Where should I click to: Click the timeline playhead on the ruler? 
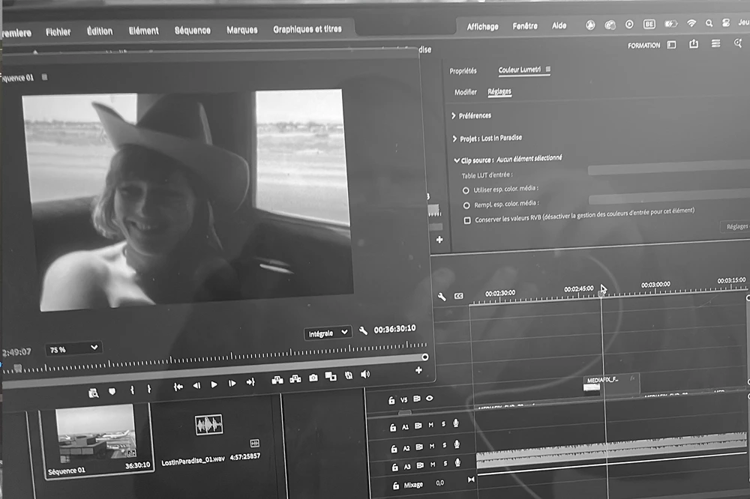tap(601, 294)
